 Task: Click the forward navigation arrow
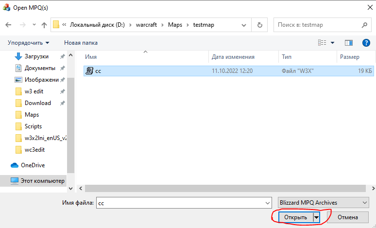(x=22, y=25)
